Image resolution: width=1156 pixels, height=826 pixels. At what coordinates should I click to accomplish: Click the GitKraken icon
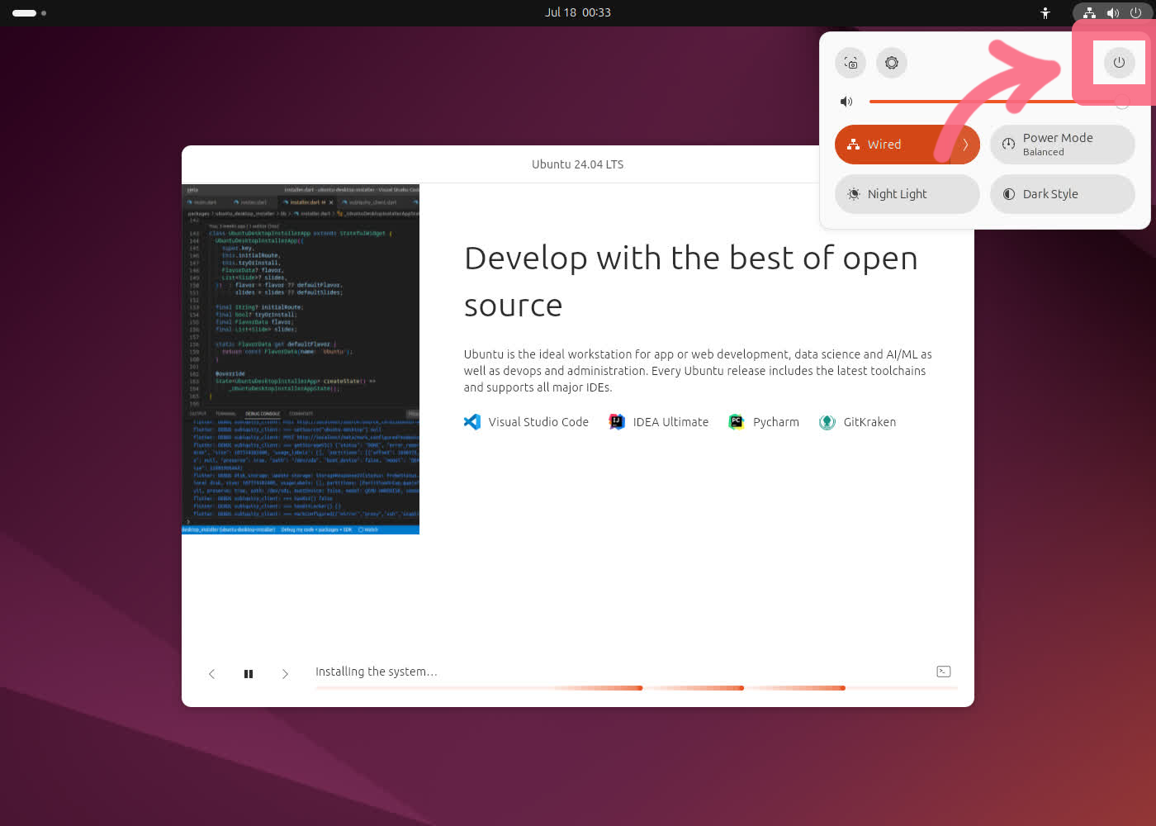(x=827, y=422)
